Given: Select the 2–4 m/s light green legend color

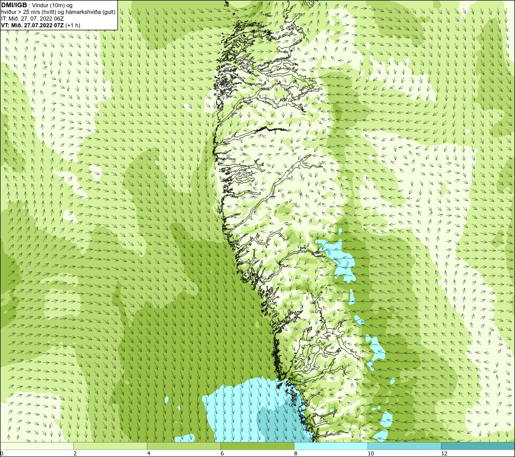Looking at the screenshot, I should (110, 446).
